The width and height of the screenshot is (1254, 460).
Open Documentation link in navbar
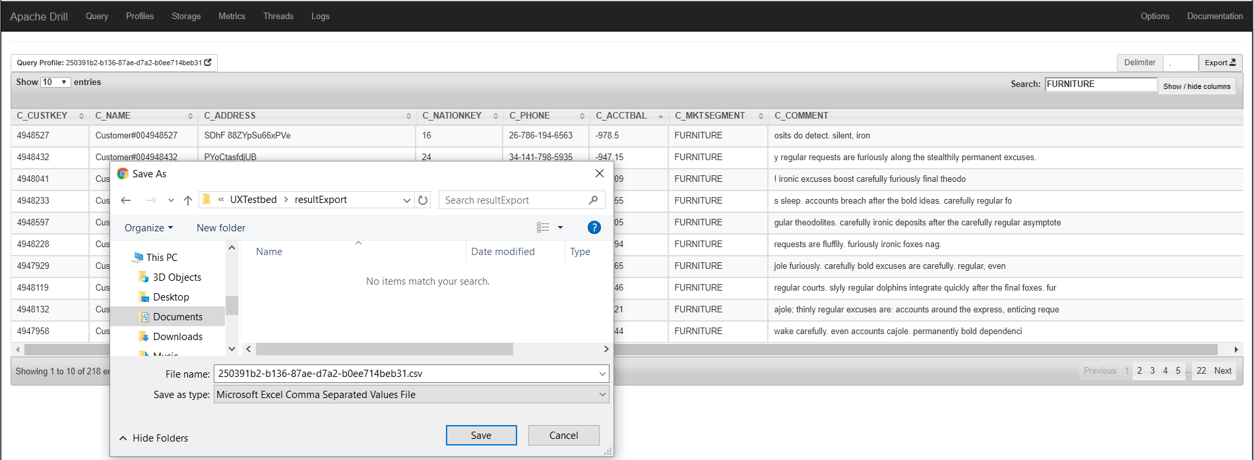(1215, 16)
